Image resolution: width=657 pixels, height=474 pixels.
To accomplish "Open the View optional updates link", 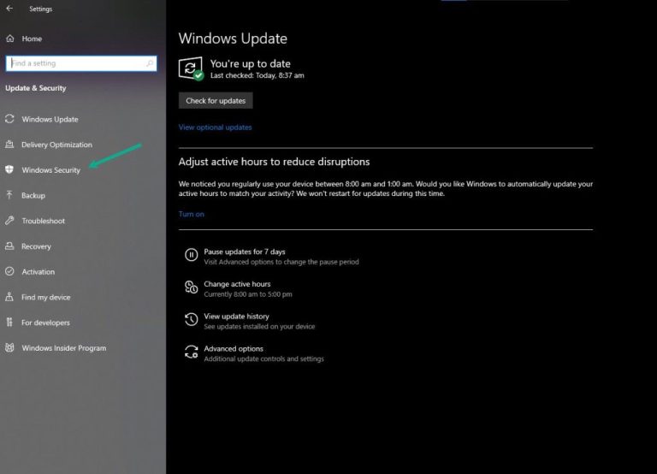I will [x=215, y=127].
